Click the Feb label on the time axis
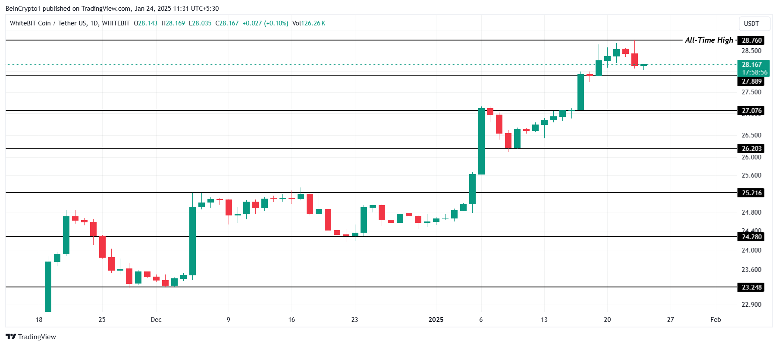The width and height of the screenshot is (778, 346). click(x=715, y=319)
